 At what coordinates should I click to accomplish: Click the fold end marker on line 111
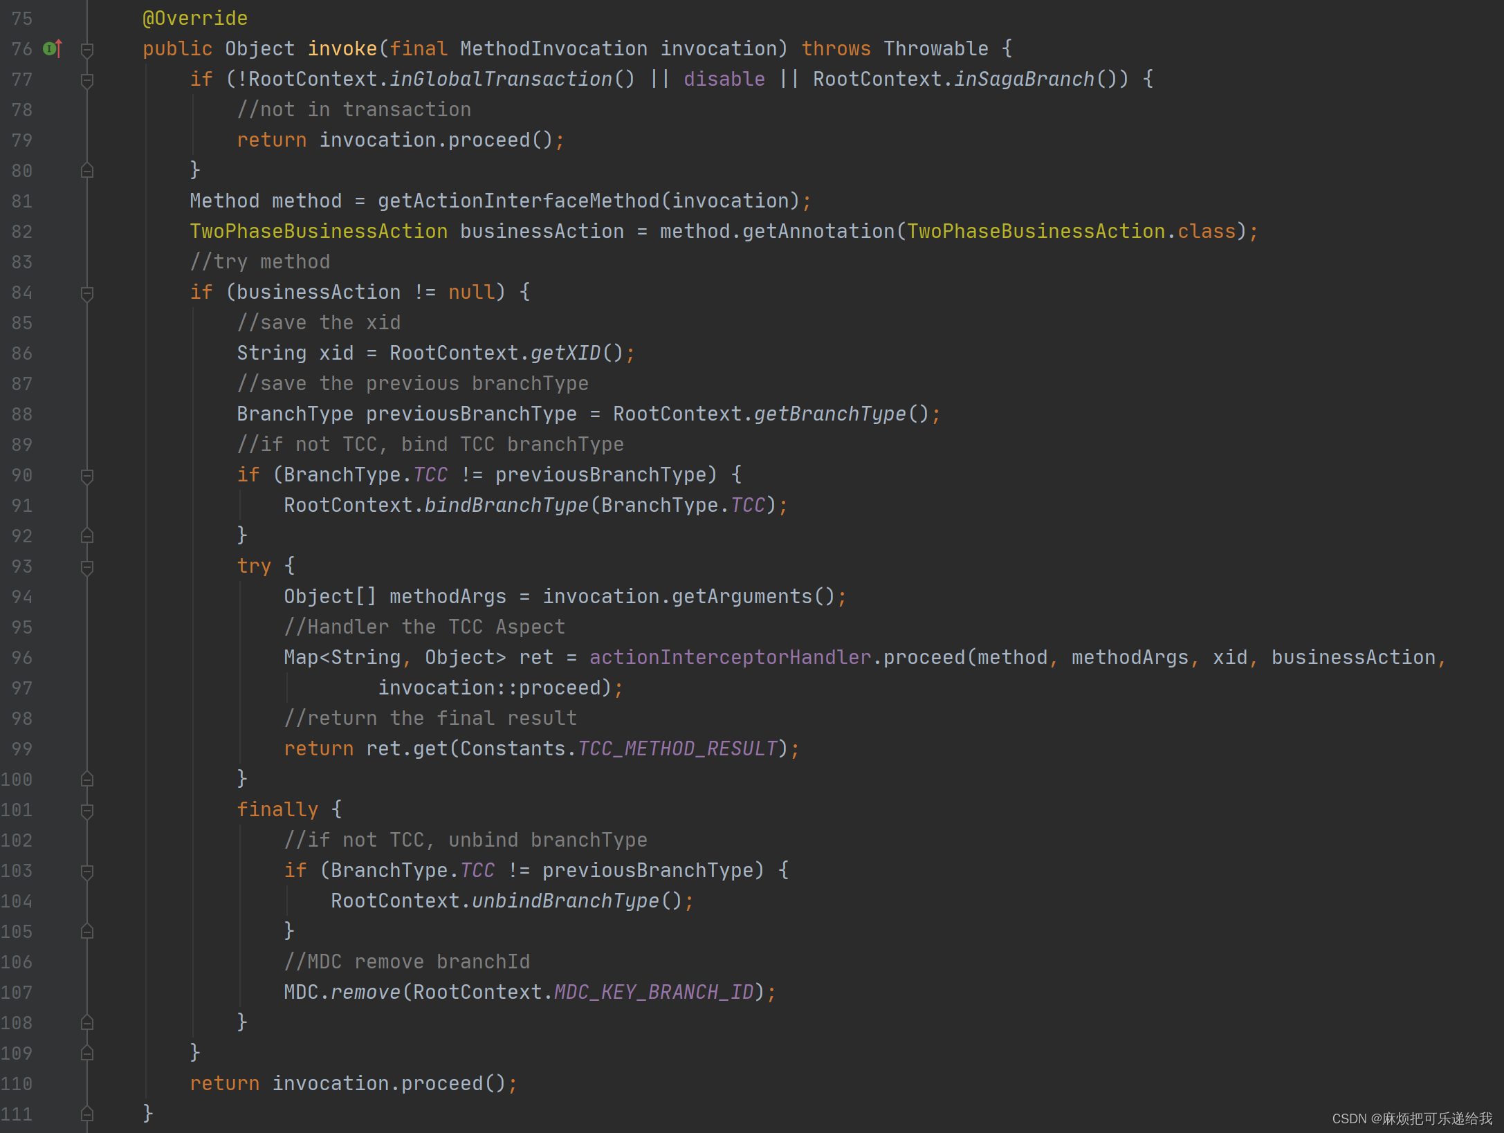[87, 1114]
